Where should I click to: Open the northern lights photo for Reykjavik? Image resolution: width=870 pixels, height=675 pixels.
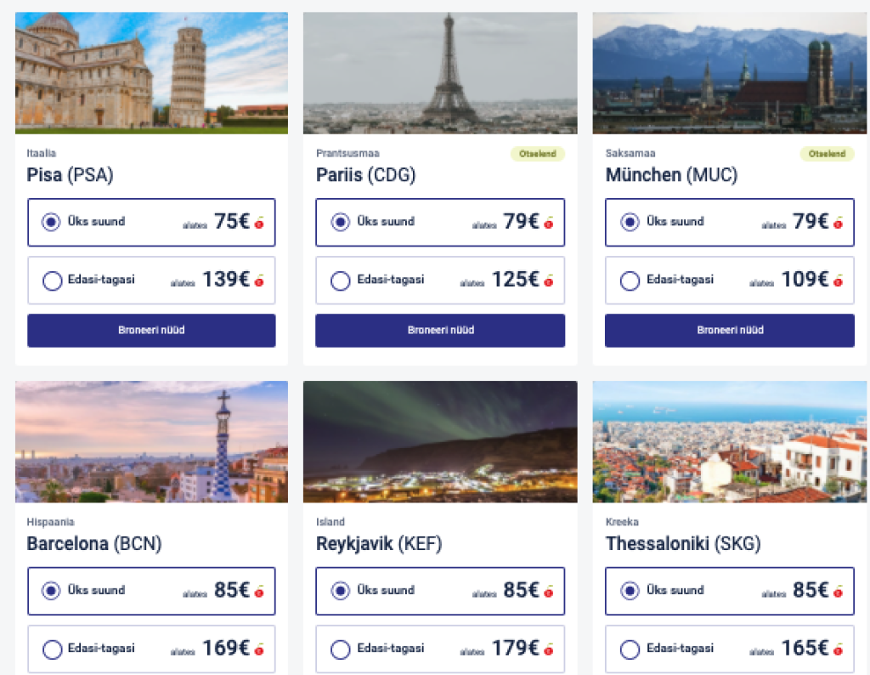pos(440,441)
